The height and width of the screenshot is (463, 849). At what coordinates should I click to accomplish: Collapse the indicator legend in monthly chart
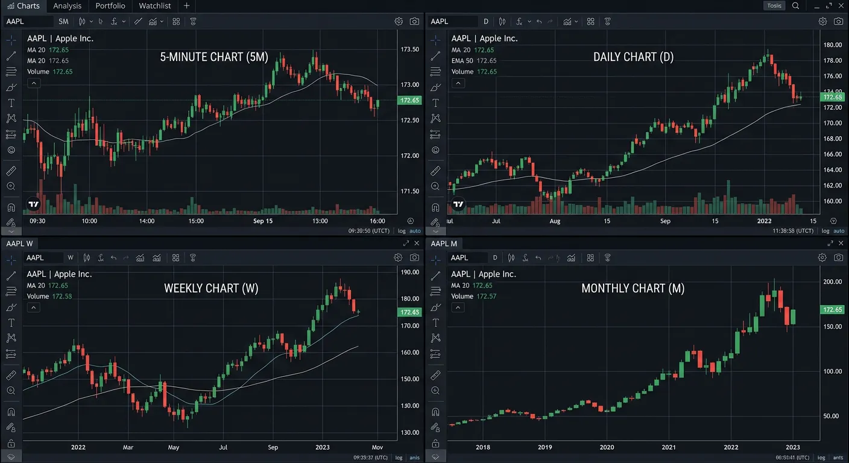pyautogui.click(x=458, y=307)
